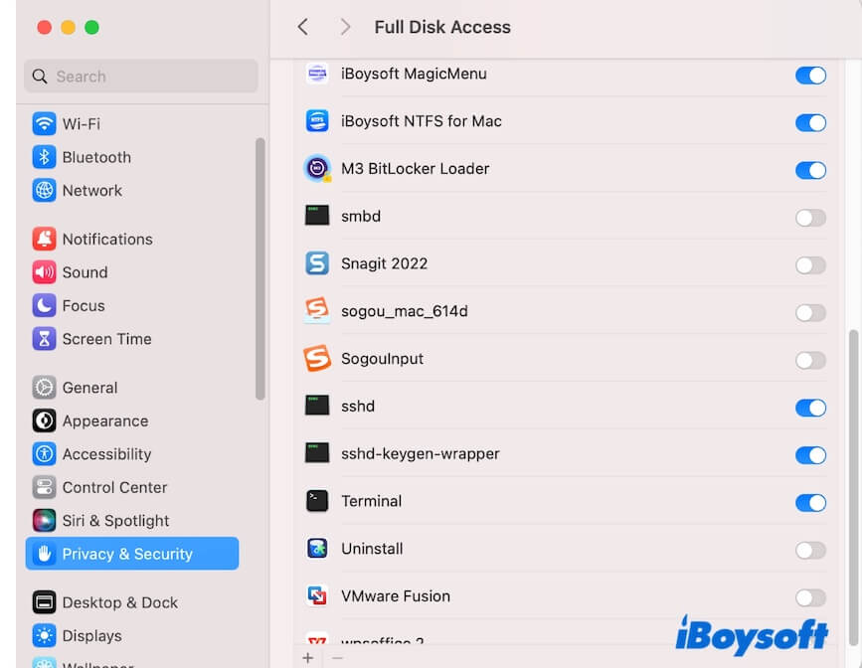This screenshot has width=862, height=668.
Task: Open the General settings pane
Action: pos(89,388)
